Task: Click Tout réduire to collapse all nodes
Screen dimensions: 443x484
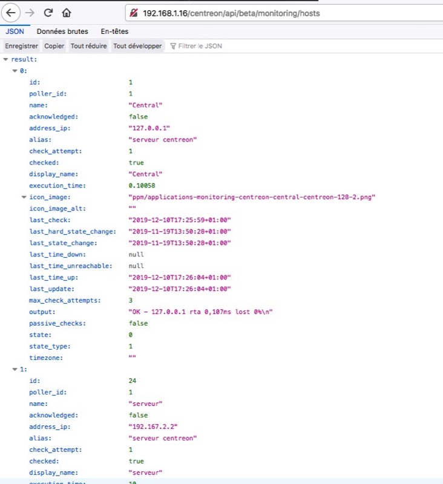Action: pyautogui.click(x=89, y=46)
